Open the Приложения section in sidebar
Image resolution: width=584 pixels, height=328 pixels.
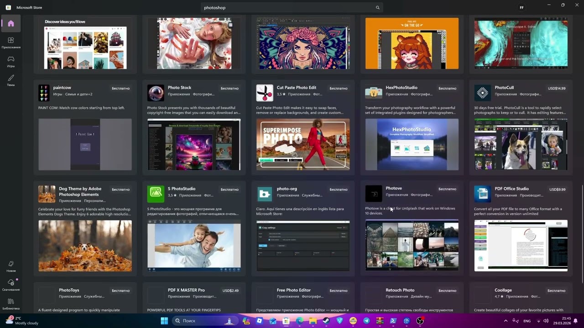11,43
